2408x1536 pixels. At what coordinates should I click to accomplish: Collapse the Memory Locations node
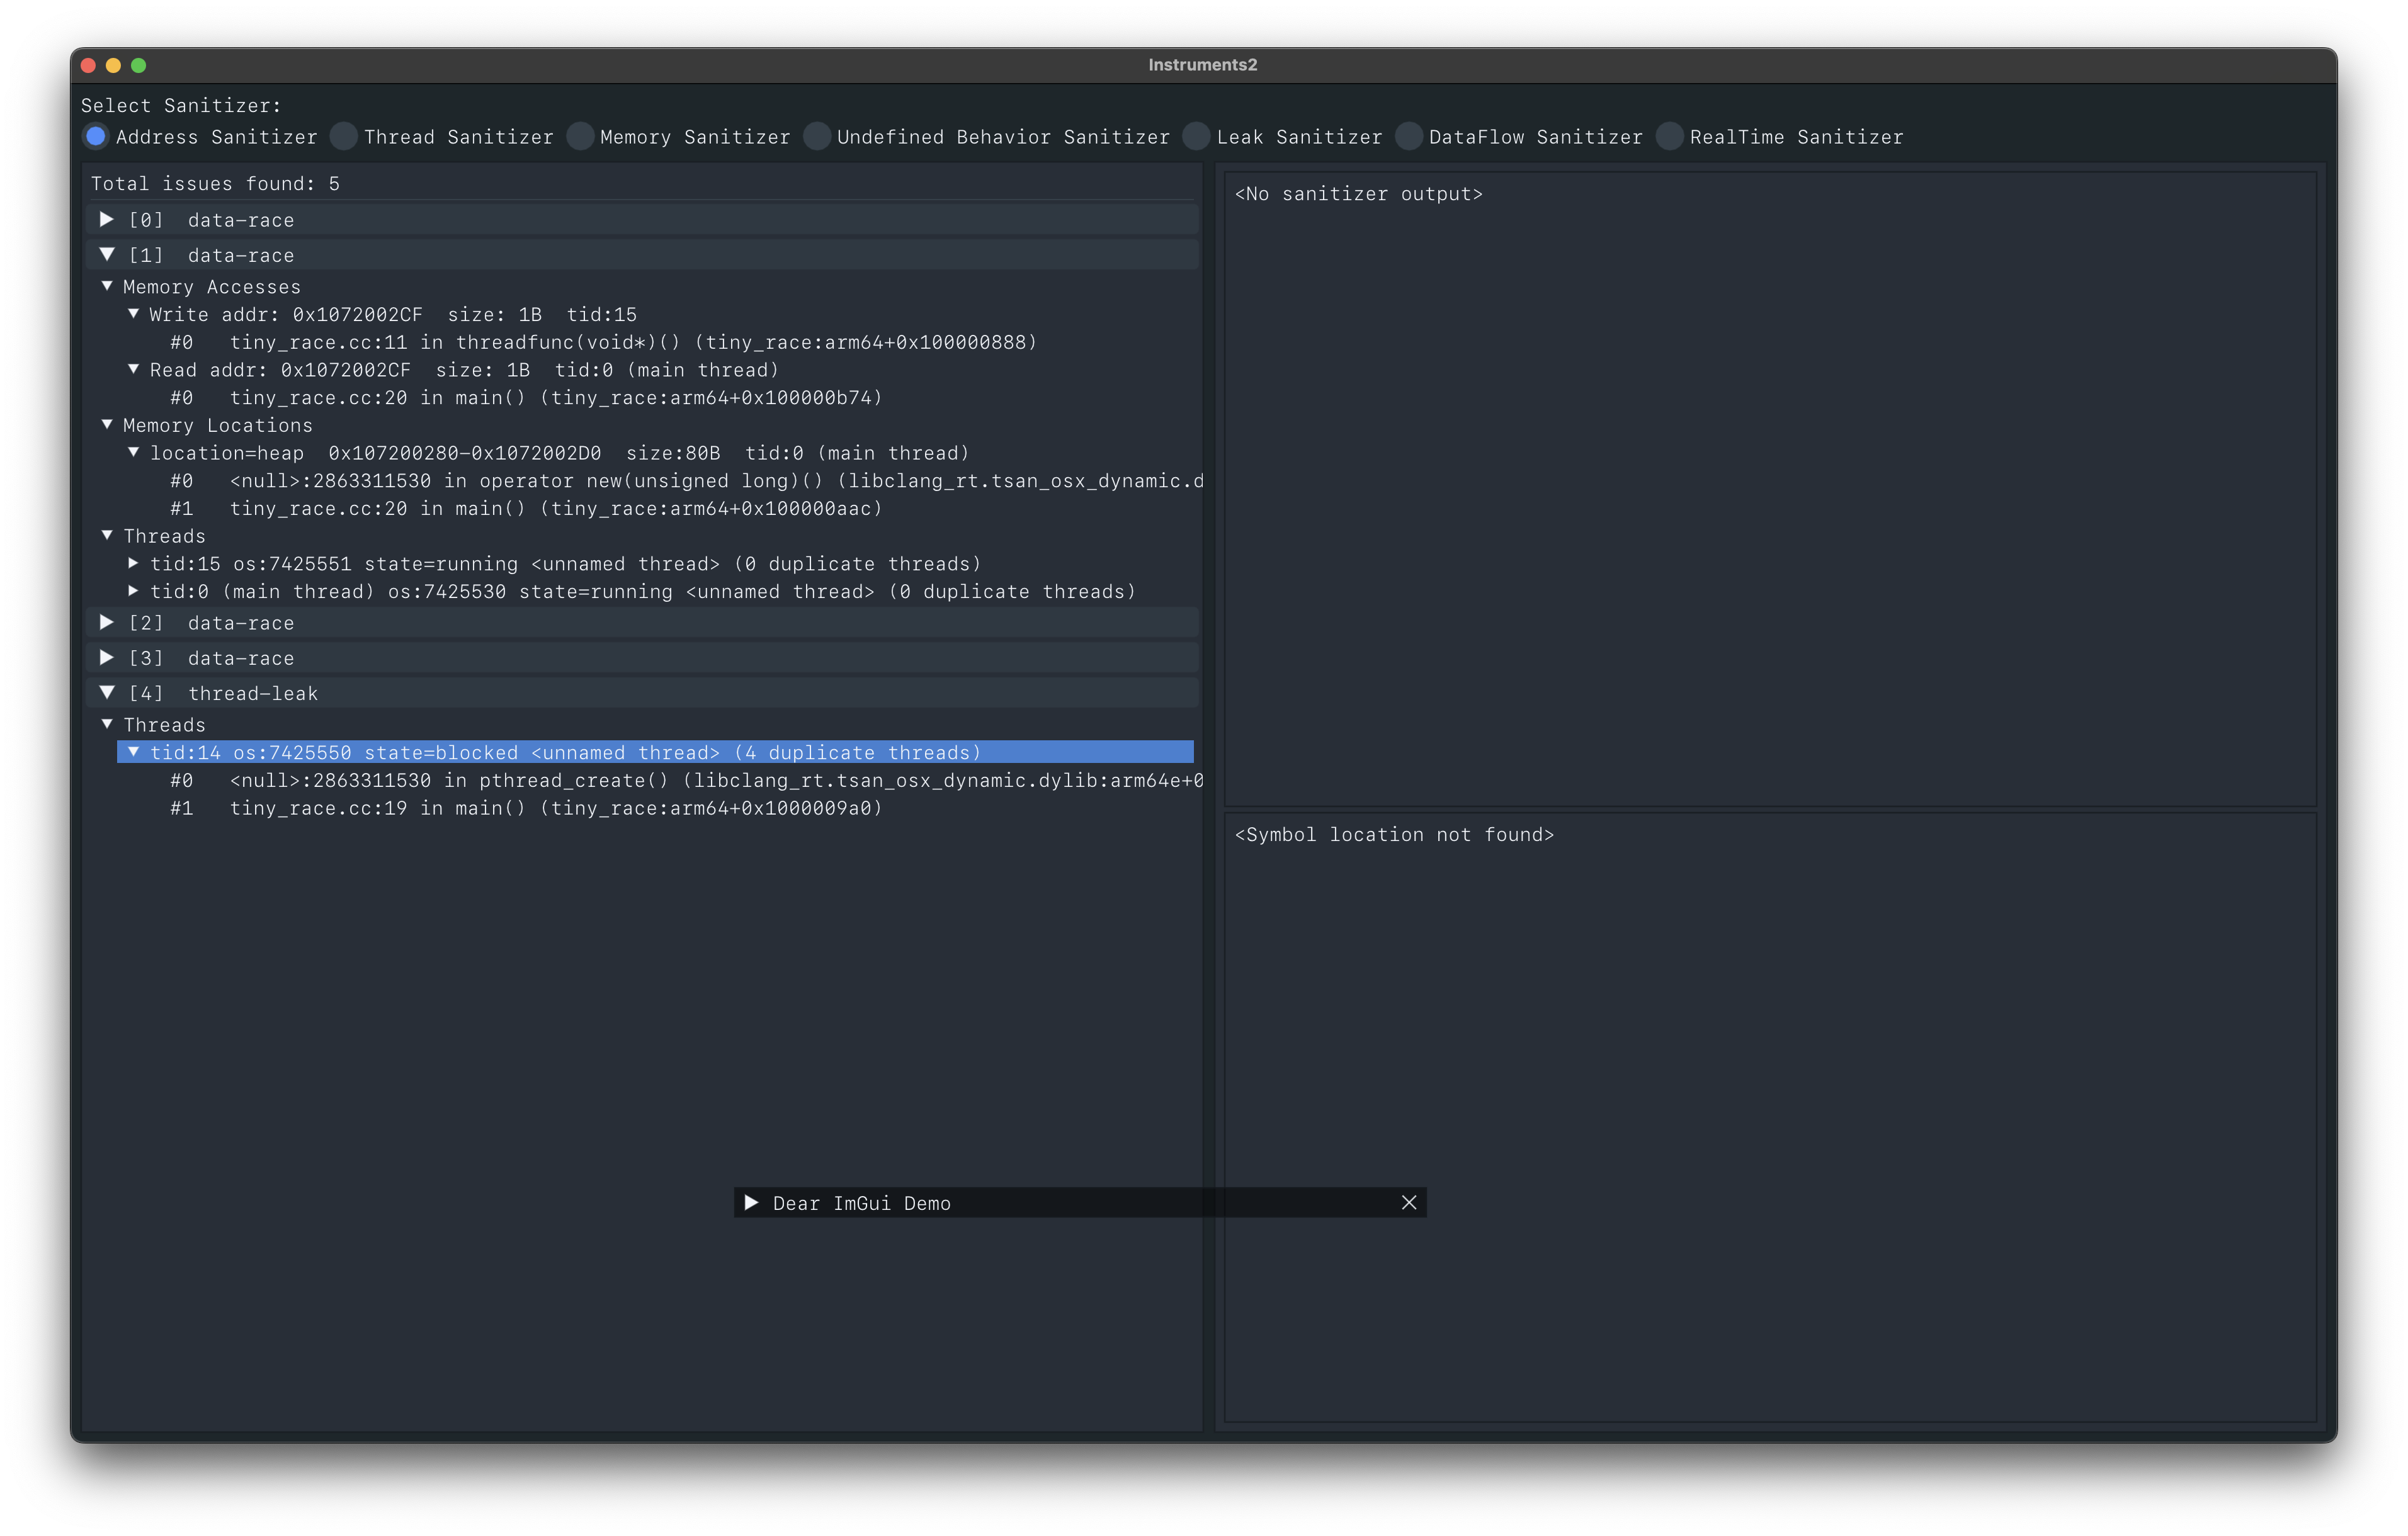pos(107,424)
